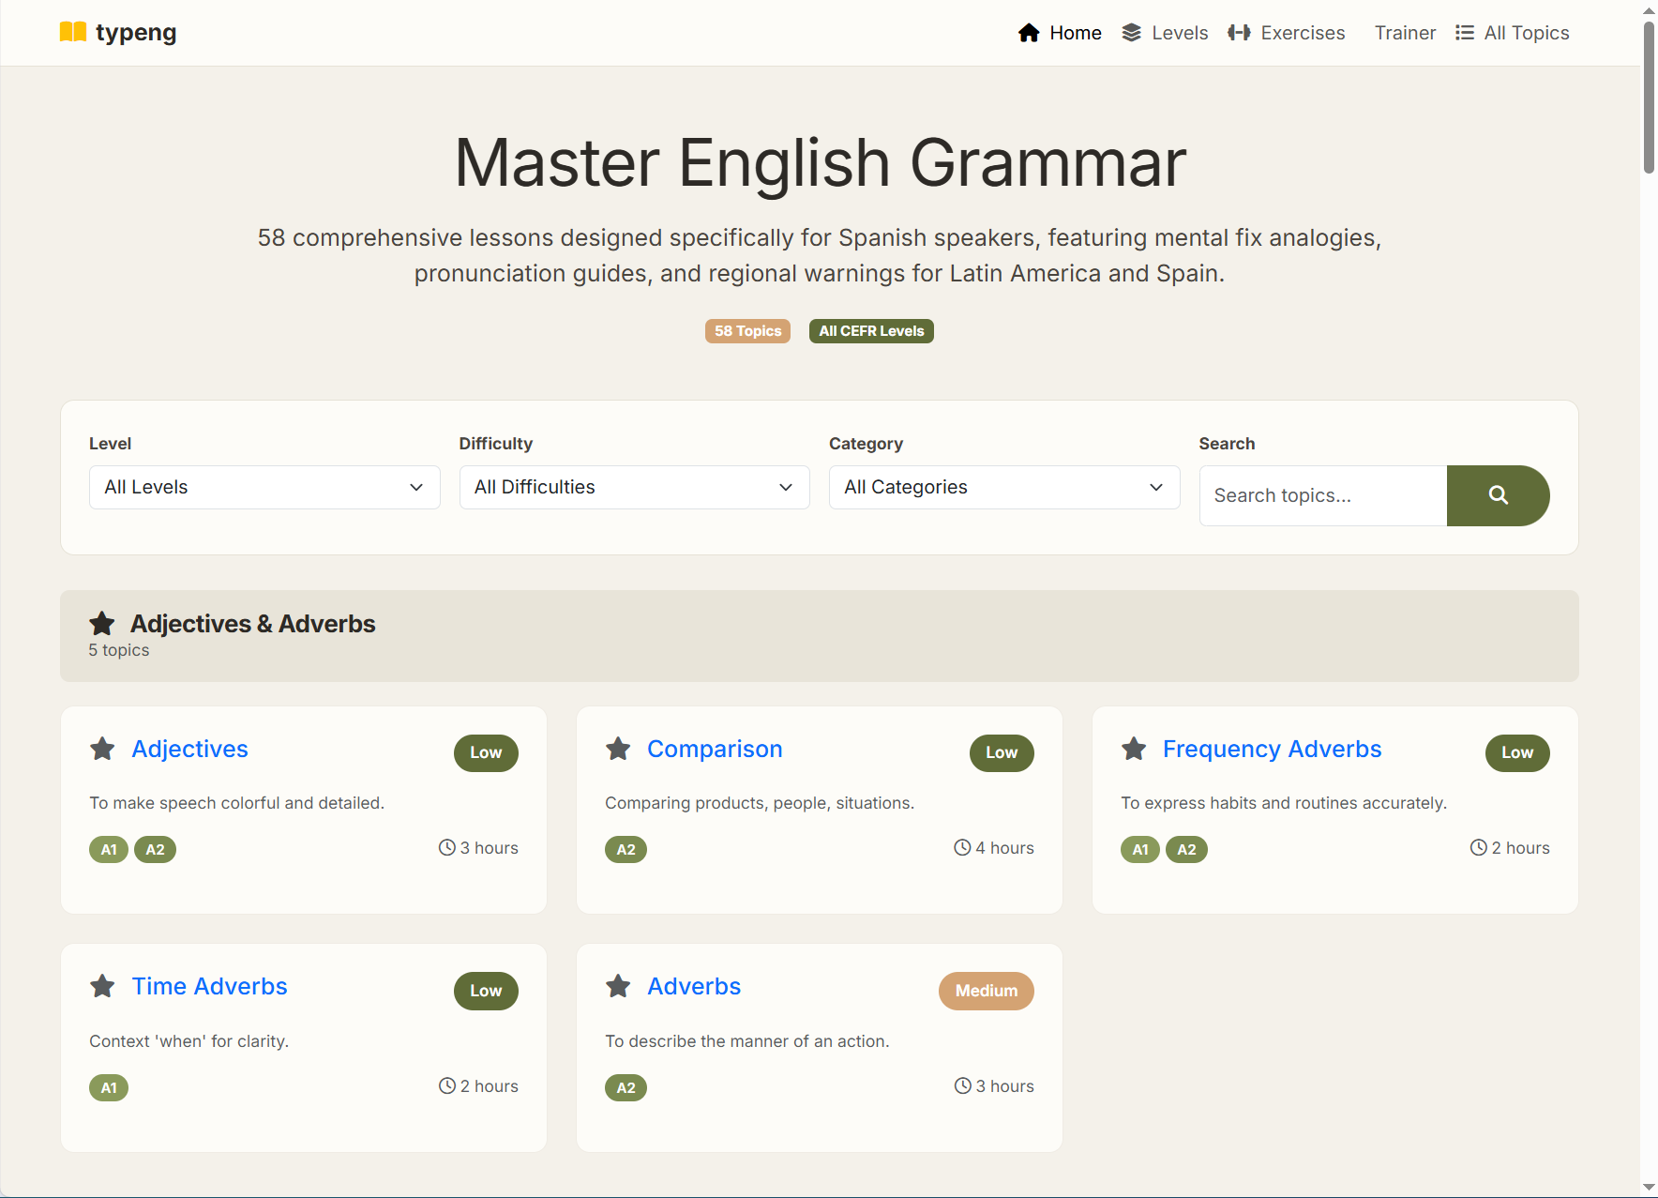Click the clock icon on Time Adverbs card
This screenshot has width=1658, height=1198.
pyautogui.click(x=446, y=1085)
